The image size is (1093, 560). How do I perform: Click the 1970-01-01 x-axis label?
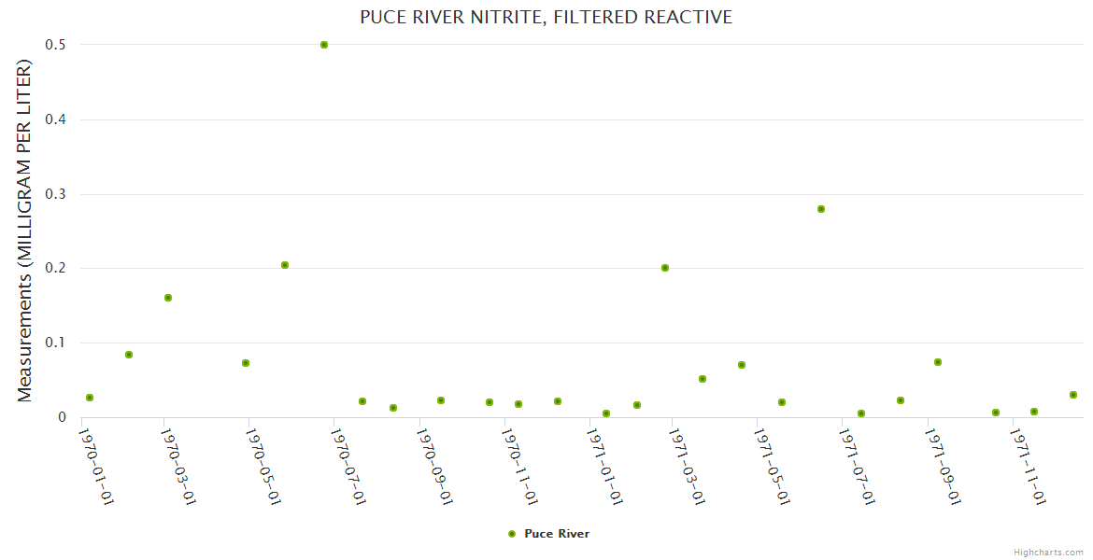[x=95, y=467]
